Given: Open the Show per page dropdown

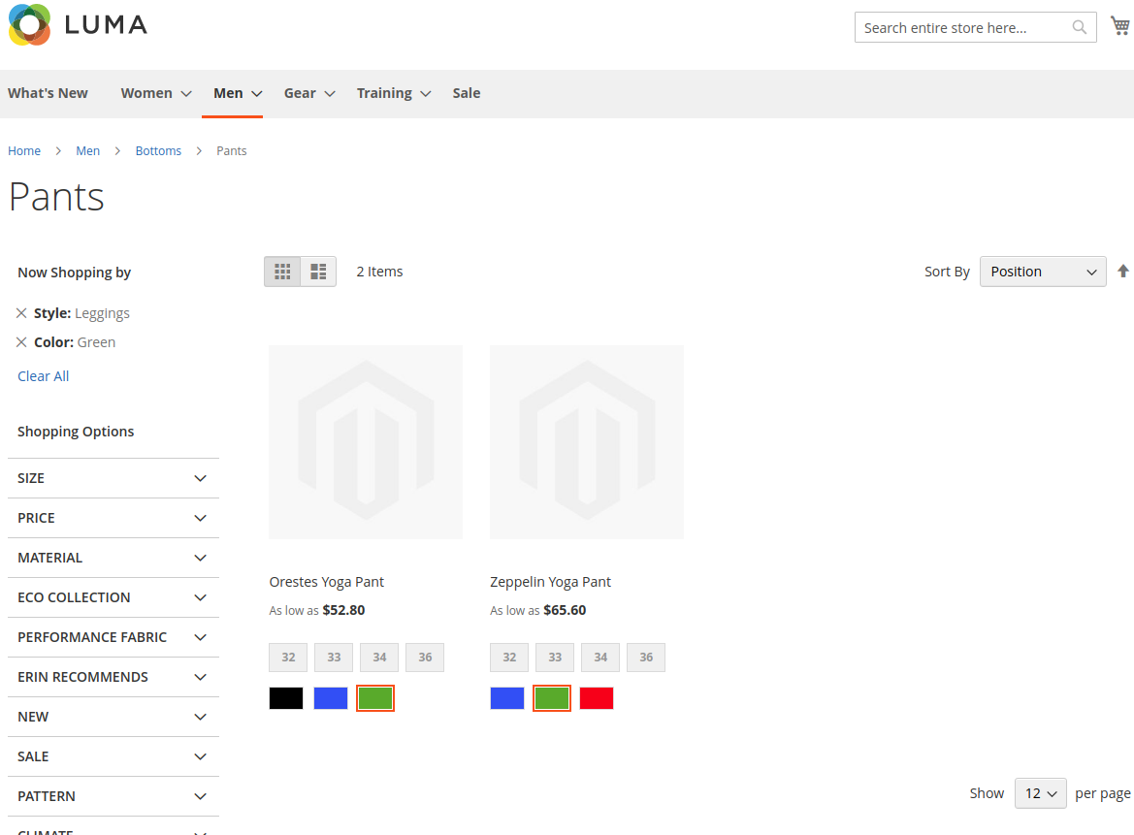Looking at the screenshot, I should (1040, 792).
